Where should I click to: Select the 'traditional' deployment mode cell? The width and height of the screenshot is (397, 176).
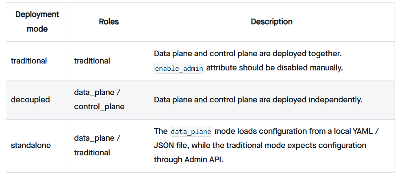coord(29,61)
